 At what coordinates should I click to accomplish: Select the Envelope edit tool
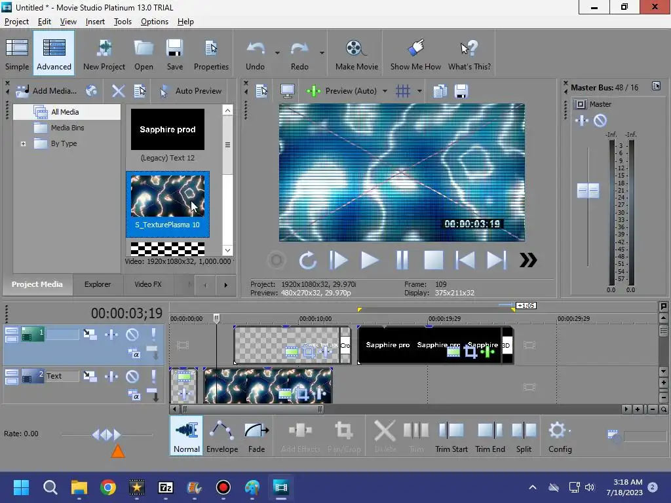click(x=222, y=436)
